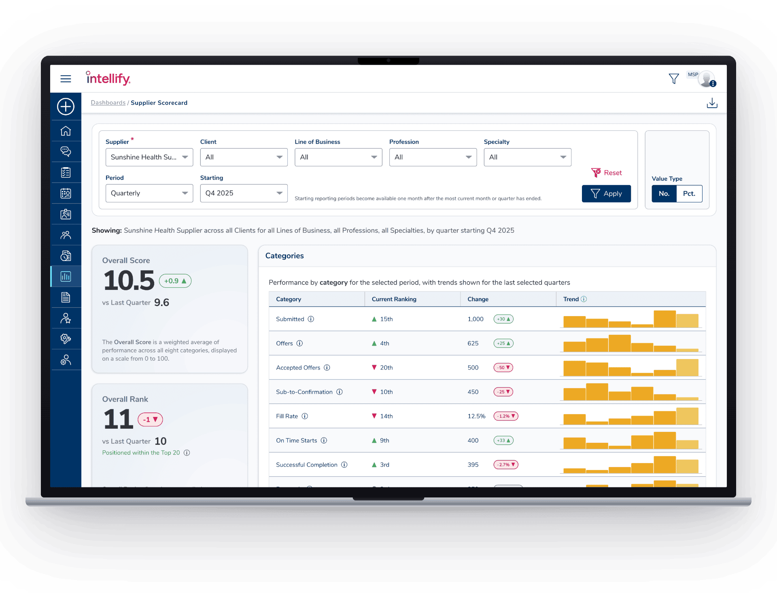The image size is (777, 593).
Task: Click the info icon beside Trend header
Action: (x=584, y=299)
